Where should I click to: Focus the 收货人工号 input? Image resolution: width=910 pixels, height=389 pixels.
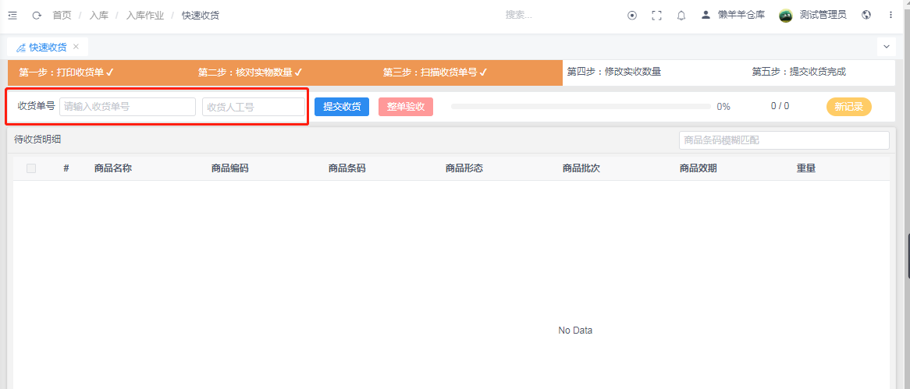(254, 107)
